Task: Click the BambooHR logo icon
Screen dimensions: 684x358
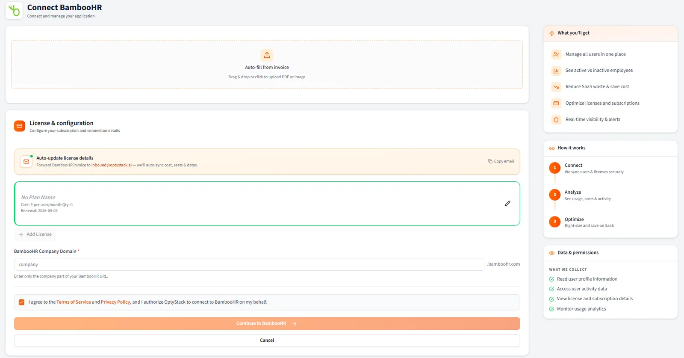Action: pos(14,11)
